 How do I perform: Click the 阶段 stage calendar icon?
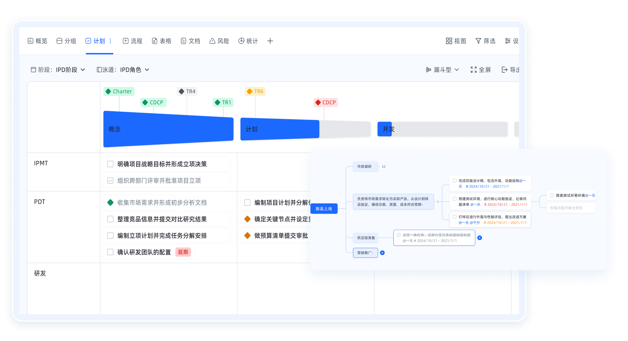click(x=33, y=70)
